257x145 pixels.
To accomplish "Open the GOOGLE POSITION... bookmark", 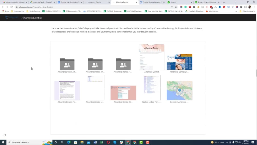I will click(x=93, y=11).
